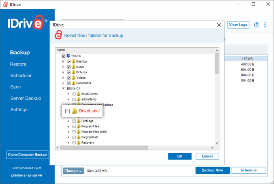The height and width of the screenshot is (184, 274).
Task: Uncheck the Videos checkbox
Action: [69, 78]
